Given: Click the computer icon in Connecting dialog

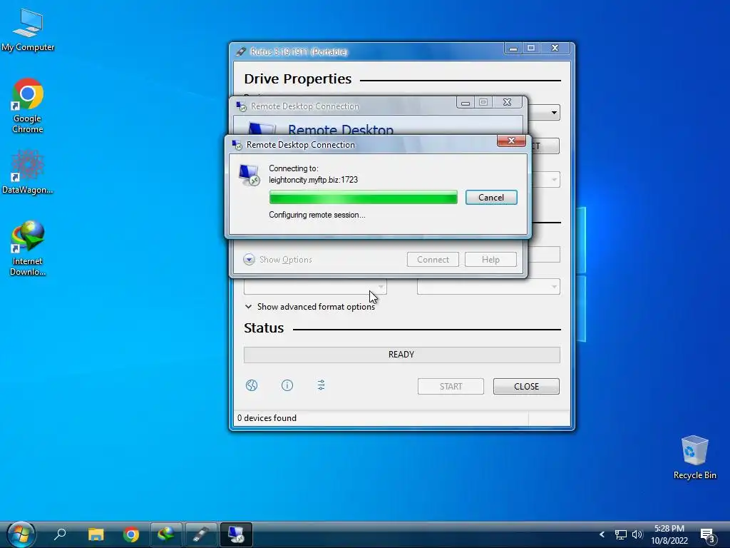Looking at the screenshot, I should click(249, 176).
